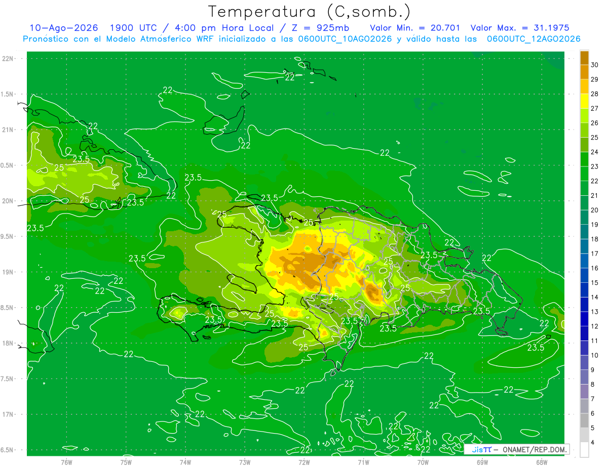Click the '69W' longitude axis label

482,462
